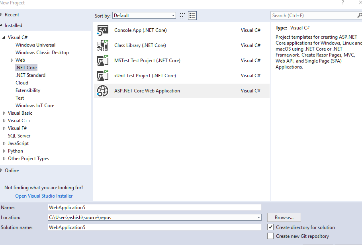Click the search magnifier icon

tap(359, 16)
